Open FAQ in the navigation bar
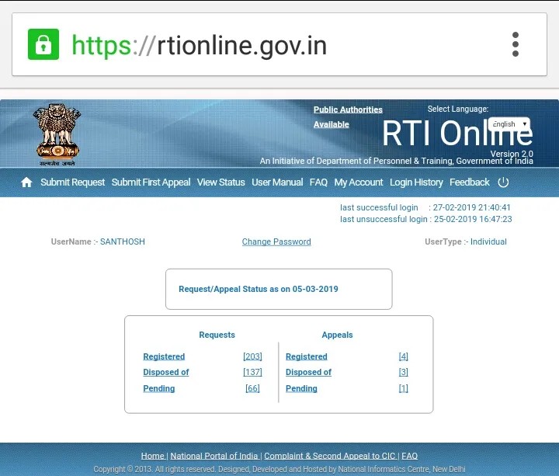The height and width of the screenshot is (476, 559). [318, 182]
